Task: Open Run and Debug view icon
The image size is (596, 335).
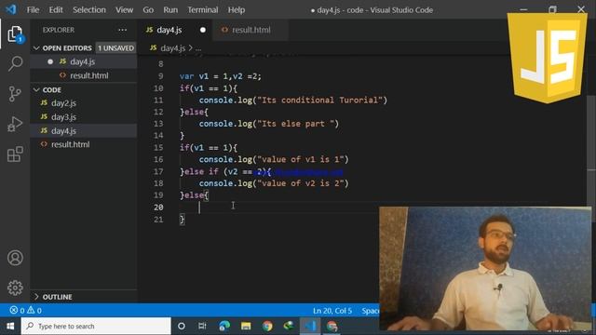Action: [15, 124]
